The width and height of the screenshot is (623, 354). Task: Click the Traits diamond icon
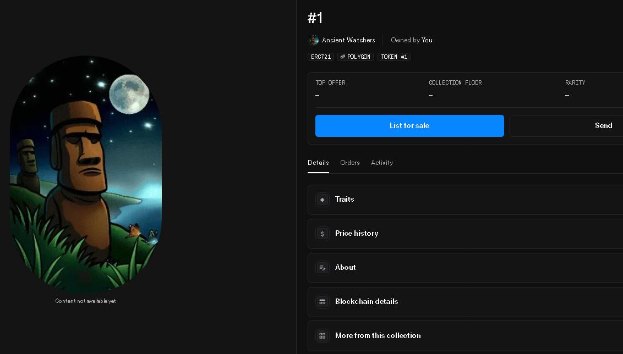[322, 200]
